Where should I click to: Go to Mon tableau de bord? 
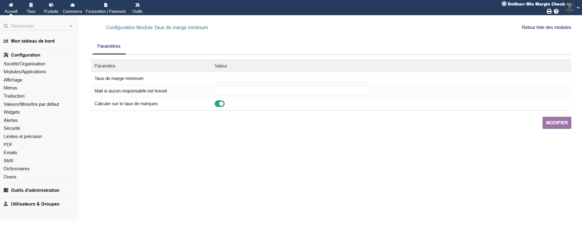[x=33, y=41]
